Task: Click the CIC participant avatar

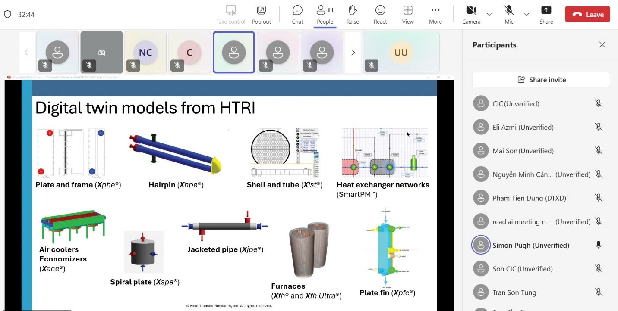Action: [481, 103]
